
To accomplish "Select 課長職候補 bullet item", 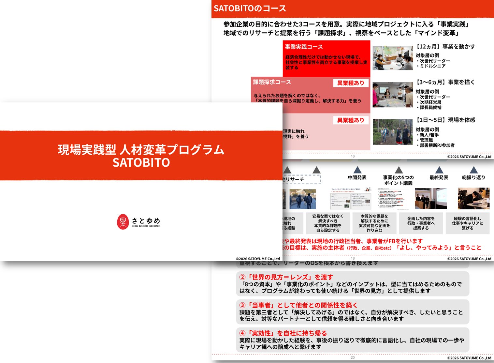I will click(429, 107).
